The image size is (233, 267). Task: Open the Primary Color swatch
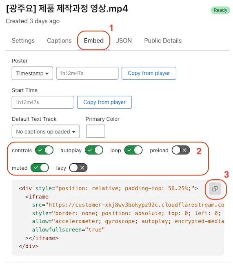click(x=95, y=131)
